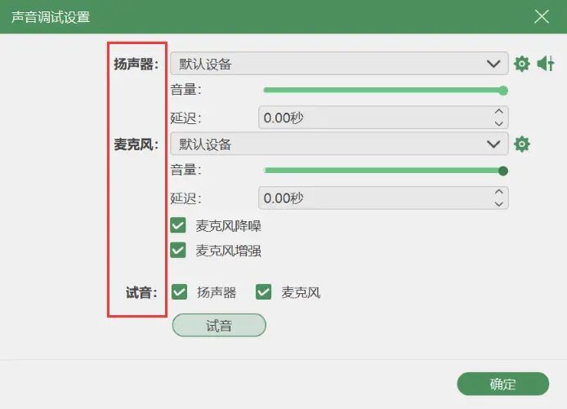567x409 pixels.
Task: Open 扬声器 device dropdown
Action: 339,64
